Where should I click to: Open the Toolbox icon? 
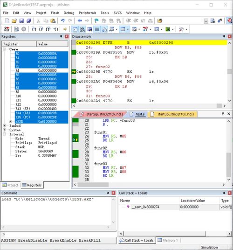pyautogui.click(x=181, y=29)
